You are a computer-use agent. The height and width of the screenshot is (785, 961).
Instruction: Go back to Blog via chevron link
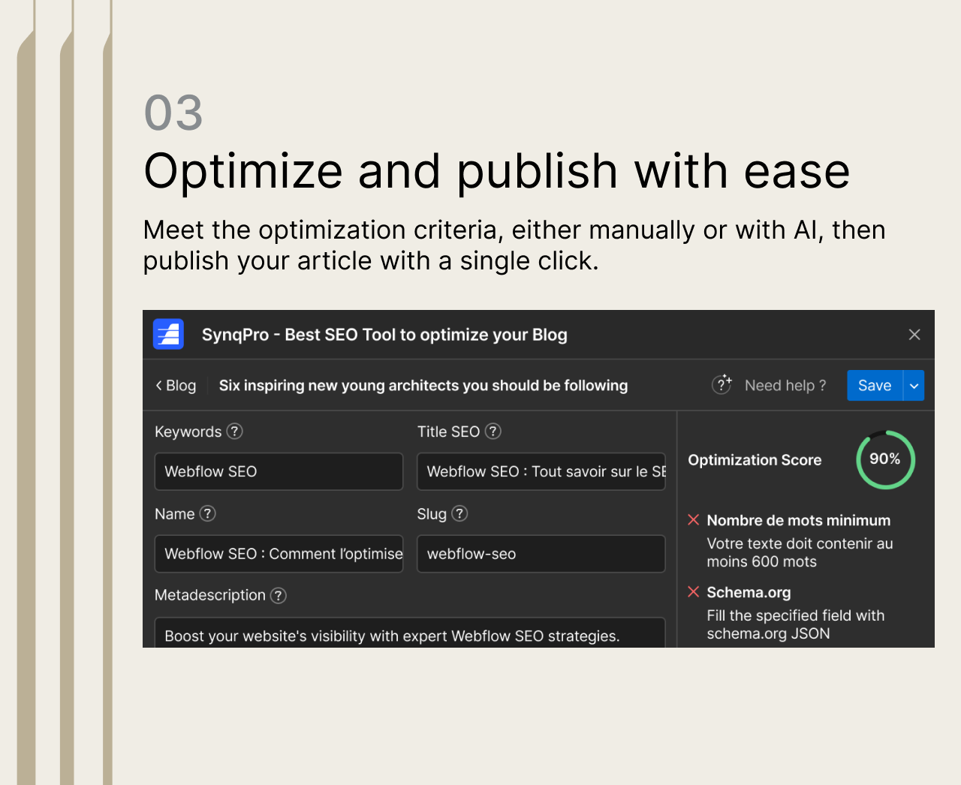(176, 386)
